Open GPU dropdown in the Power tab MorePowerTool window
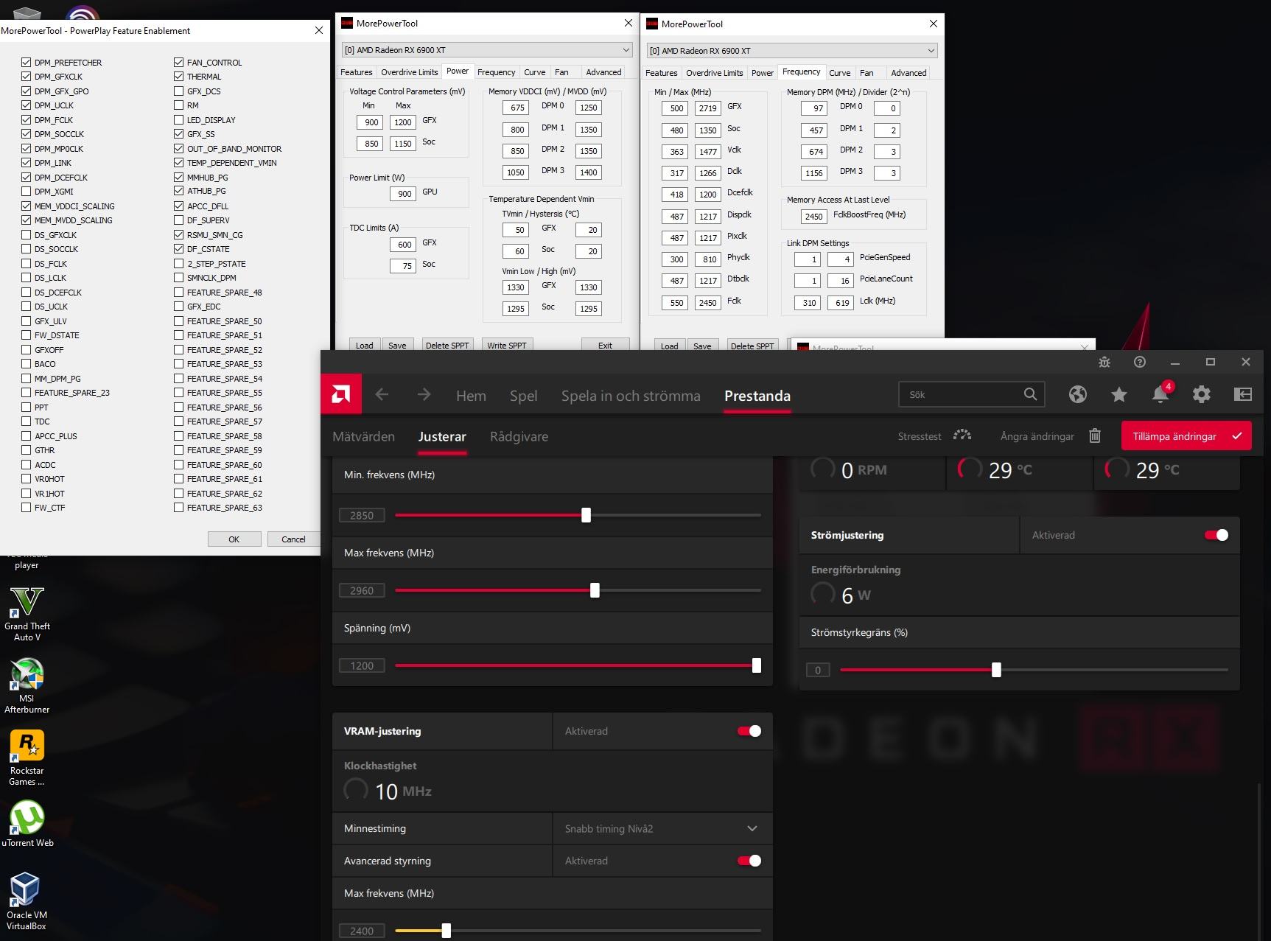Viewport: 1271px width, 941px height. tap(487, 50)
